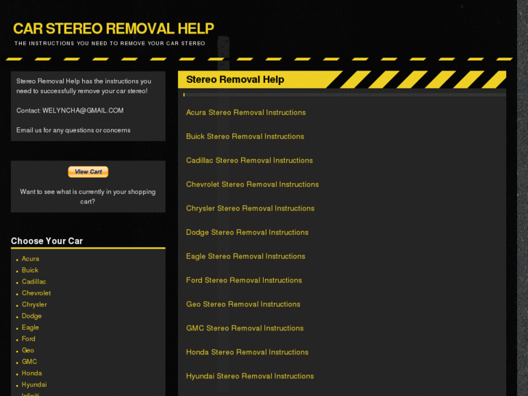Select Geo in Choose Your Car list
Screen dimensions: 528x396
pos(28,350)
